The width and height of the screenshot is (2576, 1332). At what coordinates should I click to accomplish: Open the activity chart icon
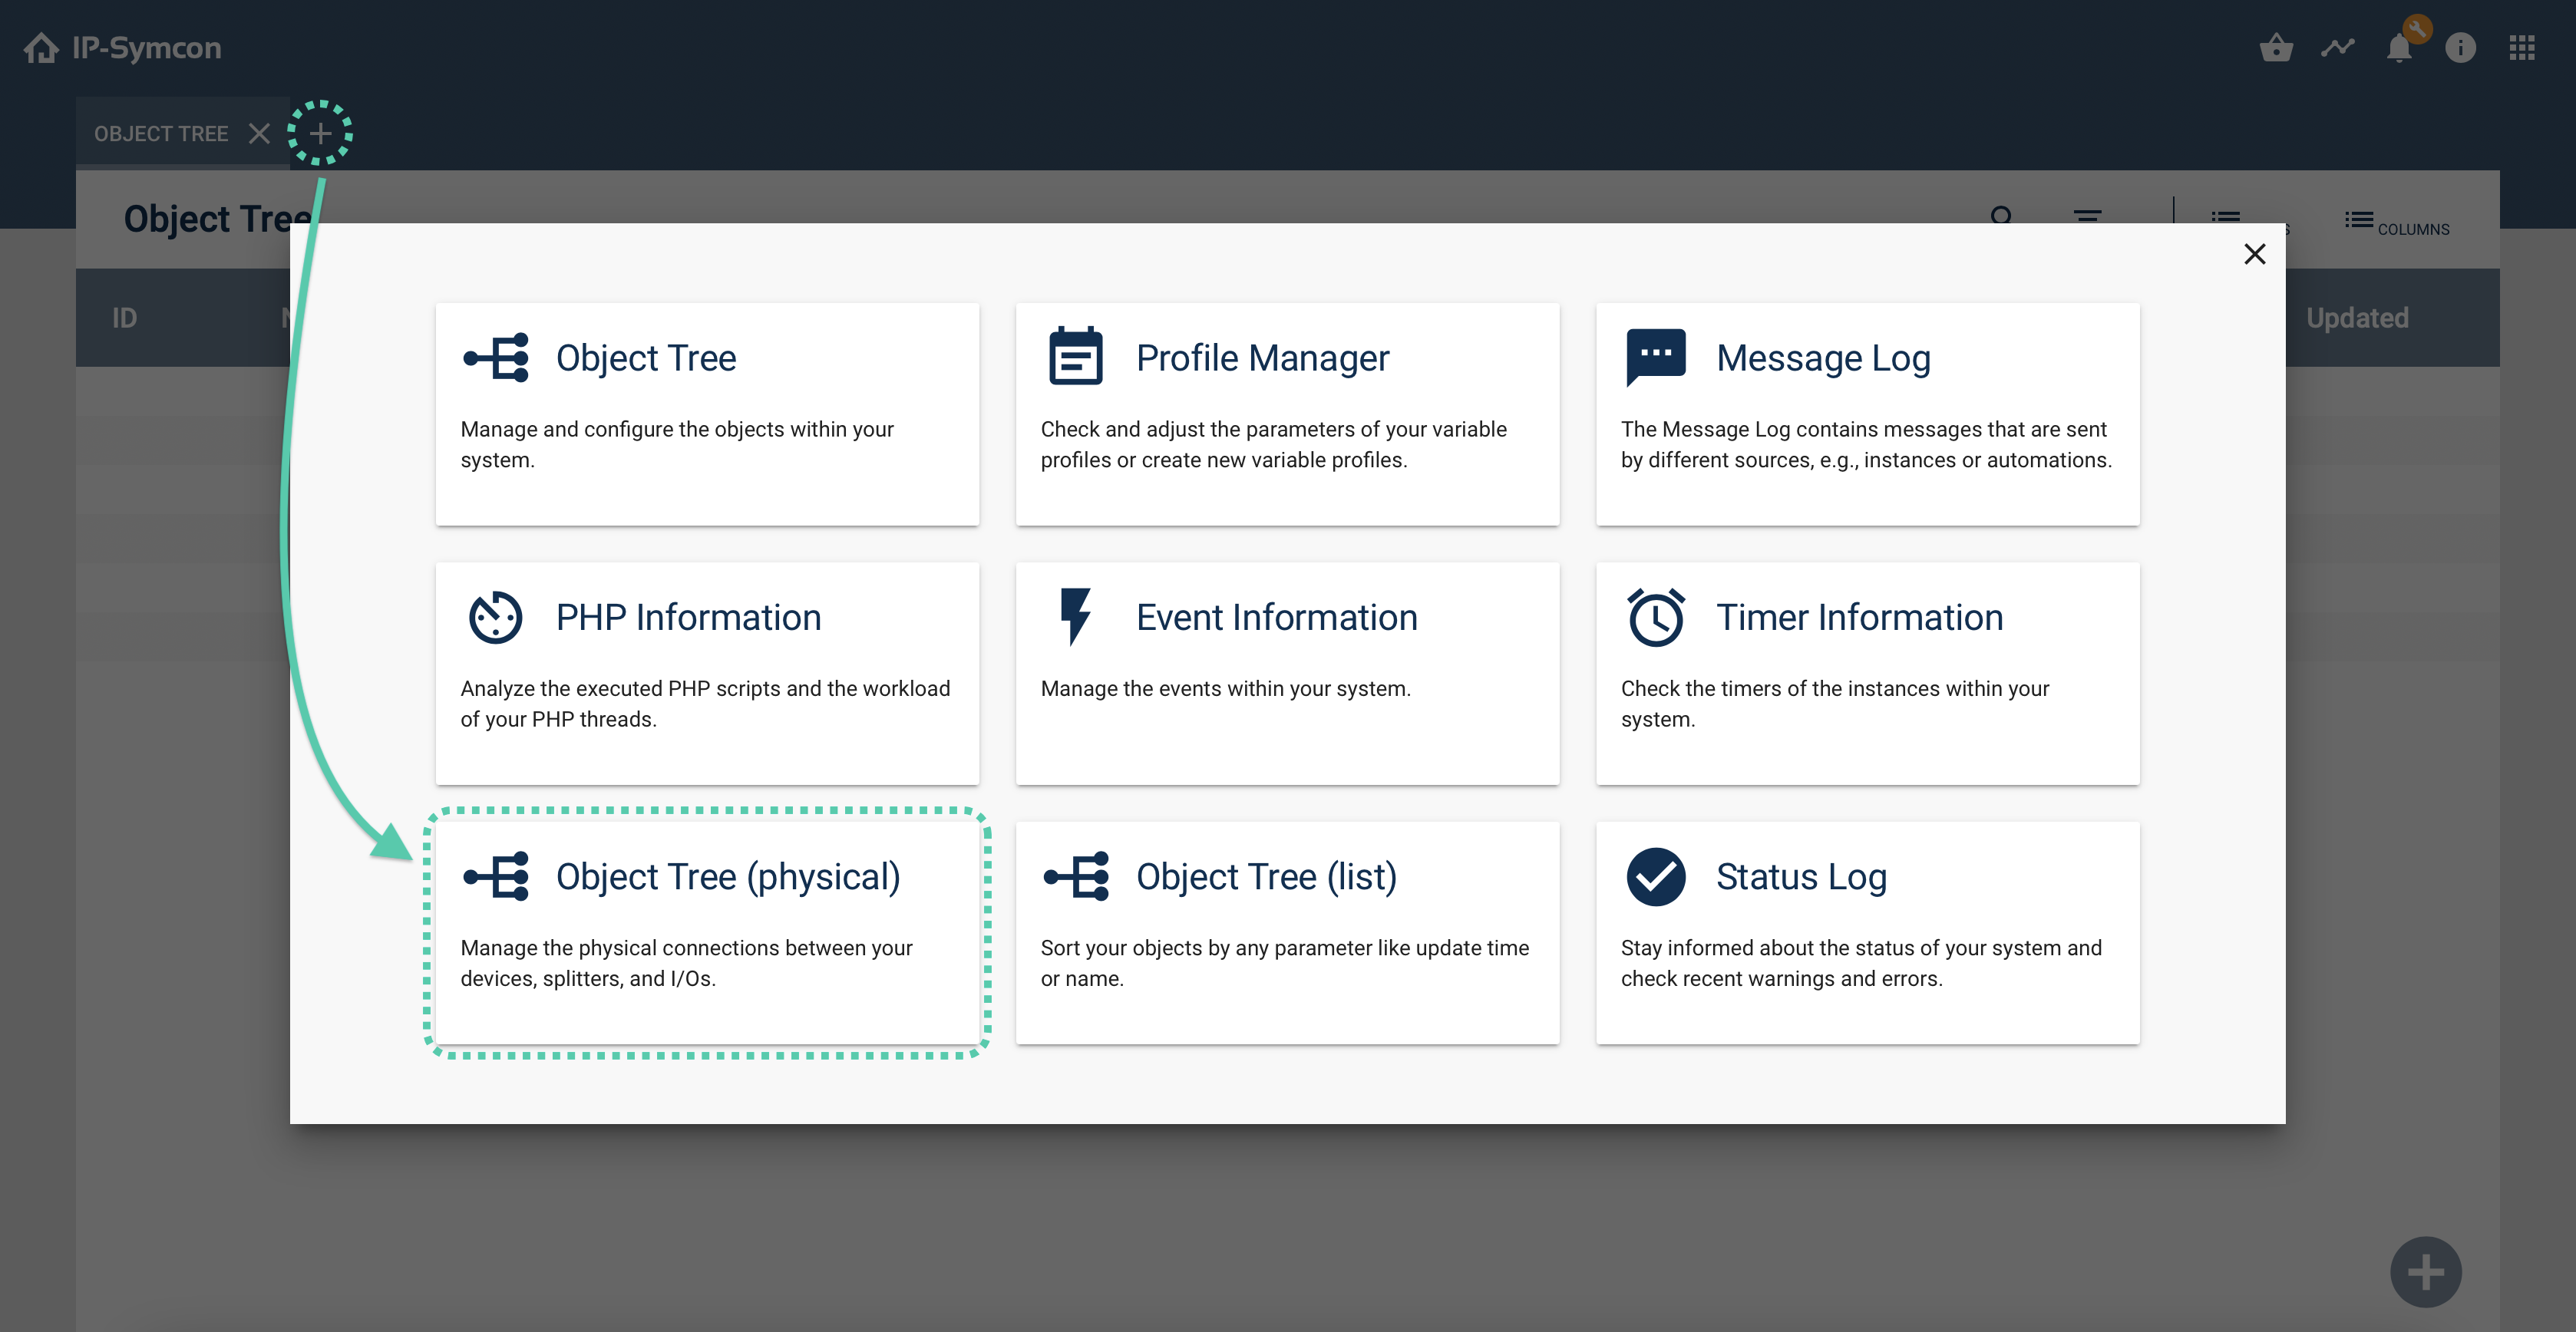pos(2337,47)
